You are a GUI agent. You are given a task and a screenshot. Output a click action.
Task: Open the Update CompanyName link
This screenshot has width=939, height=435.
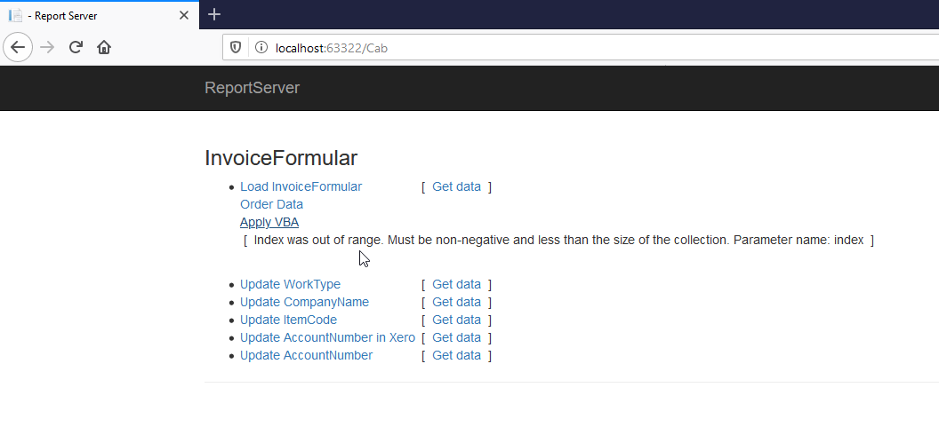(x=304, y=302)
